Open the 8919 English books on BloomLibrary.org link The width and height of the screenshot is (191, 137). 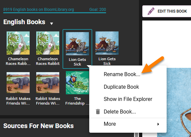tap(39, 10)
